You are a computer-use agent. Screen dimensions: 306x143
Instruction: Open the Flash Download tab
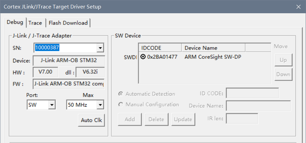click(68, 23)
